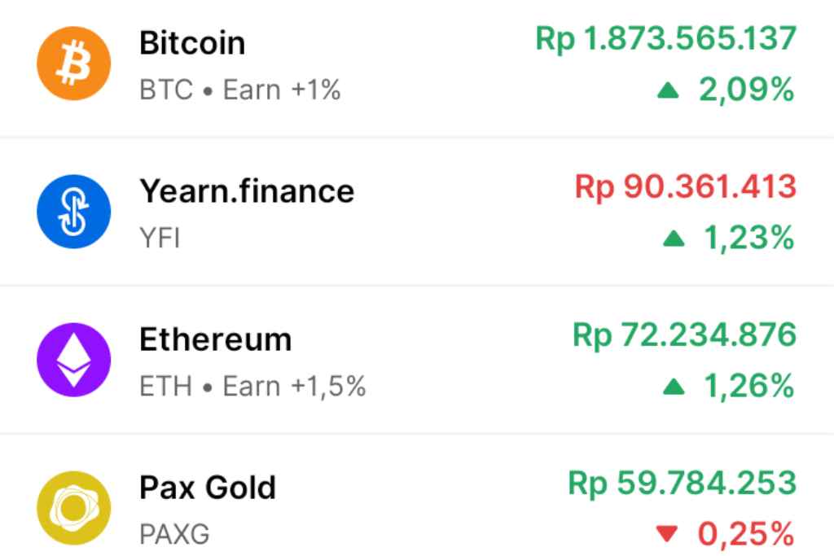The width and height of the screenshot is (834, 556).
Task: Click Pax Gold's red down-triangle indicator
Action: [x=667, y=535]
